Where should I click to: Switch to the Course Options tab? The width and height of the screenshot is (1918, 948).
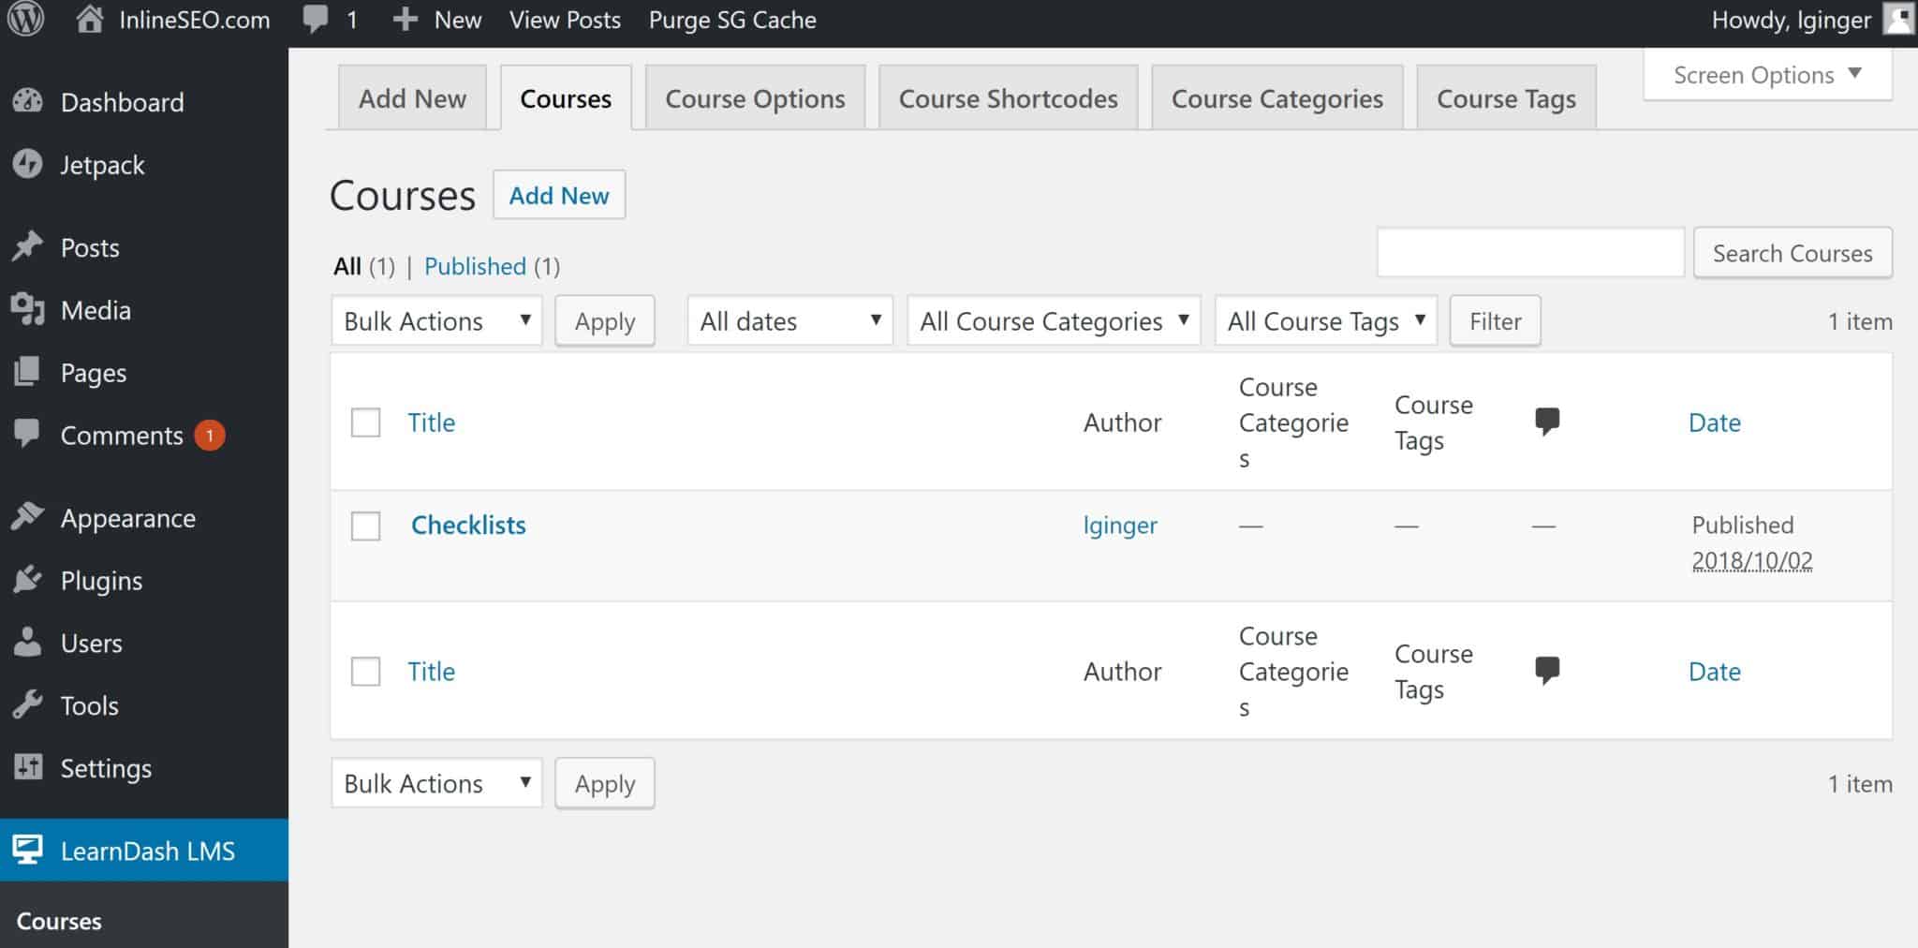pos(755,98)
